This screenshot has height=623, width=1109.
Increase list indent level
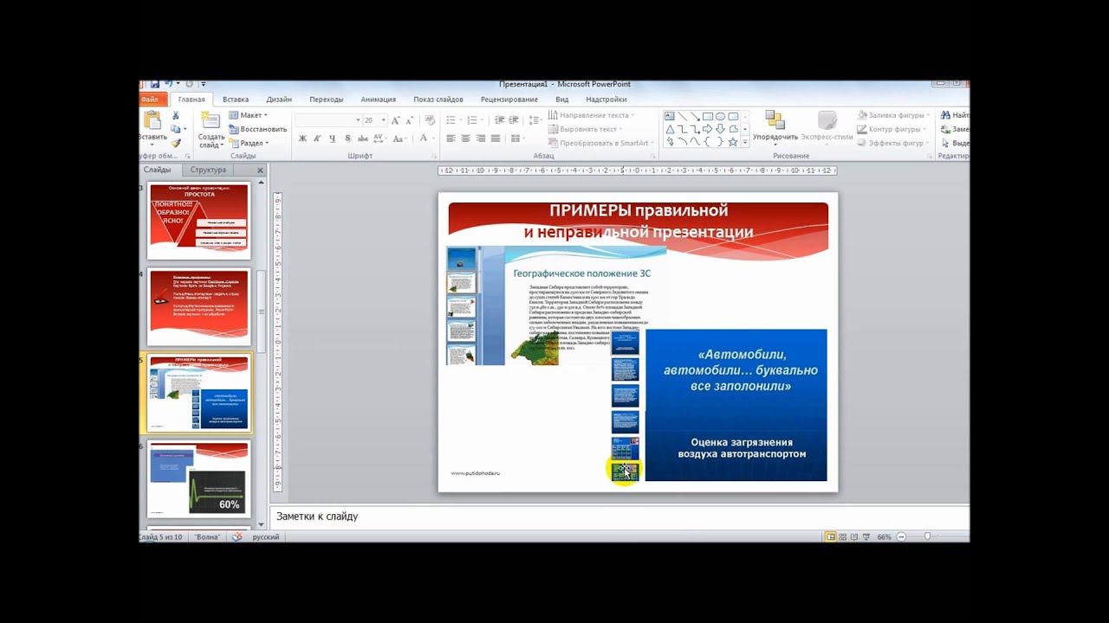tap(513, 120)
